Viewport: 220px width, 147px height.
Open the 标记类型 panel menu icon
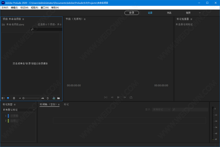[x=15, y=105]
